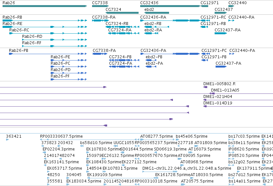
Task: Select transcript Rab26-RC
Action: point(48,33)
